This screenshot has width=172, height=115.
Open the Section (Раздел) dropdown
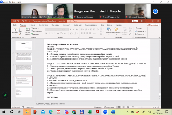(x=35, y=34)
